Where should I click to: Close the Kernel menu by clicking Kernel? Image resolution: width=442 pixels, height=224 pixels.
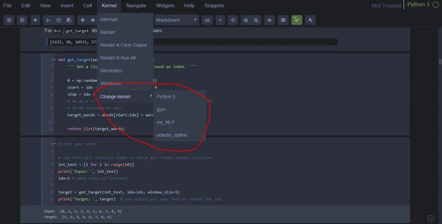109,6
